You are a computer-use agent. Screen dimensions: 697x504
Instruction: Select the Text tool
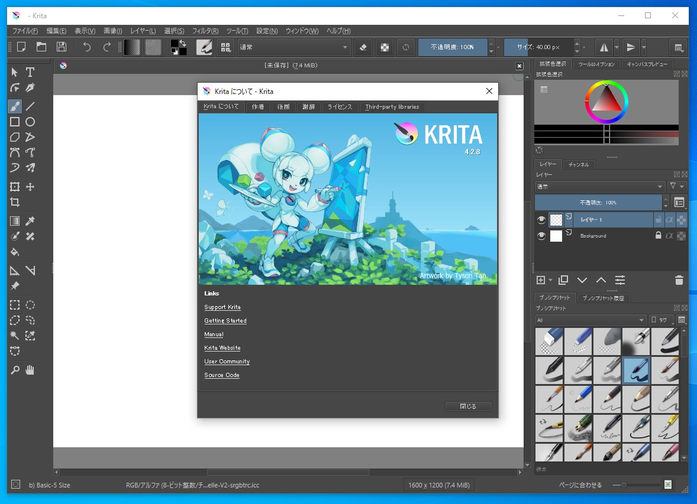coord(28,72)
